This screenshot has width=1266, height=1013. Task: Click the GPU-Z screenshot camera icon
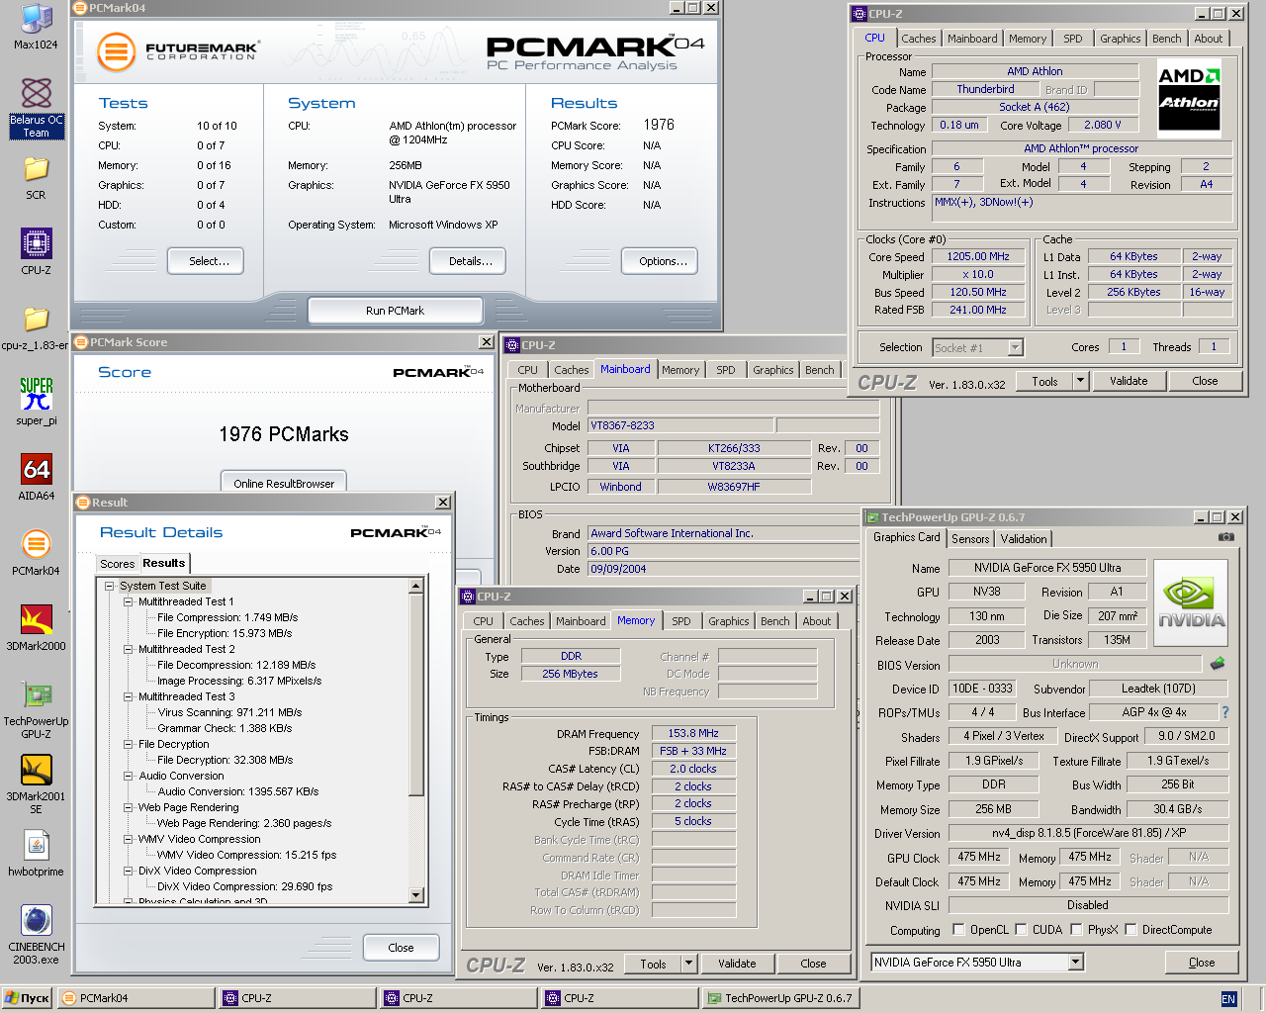[1226, 537]
